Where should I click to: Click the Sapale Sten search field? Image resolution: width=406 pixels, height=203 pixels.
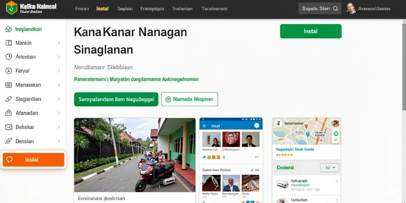pyautogui.click(x=320, y=9)
